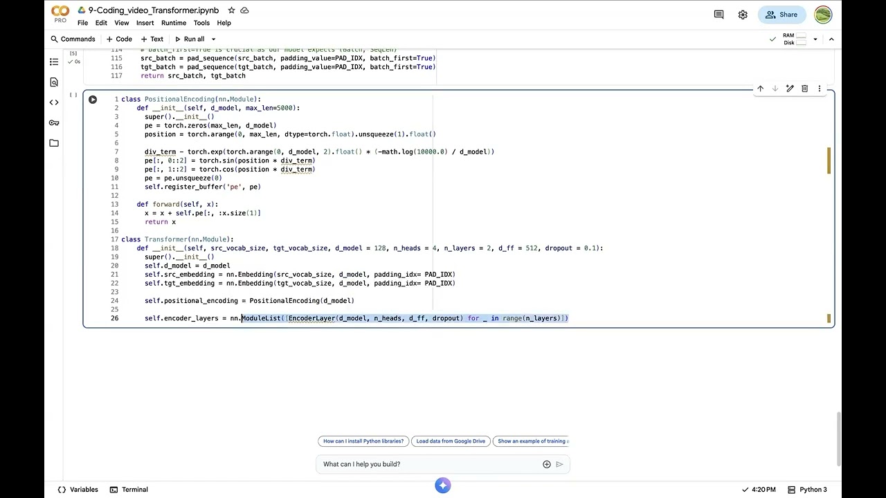This screenshot has height=498, width=886.
Task: Click the 'self.d_model = d_model' line
Action: [x=188, y=266]
